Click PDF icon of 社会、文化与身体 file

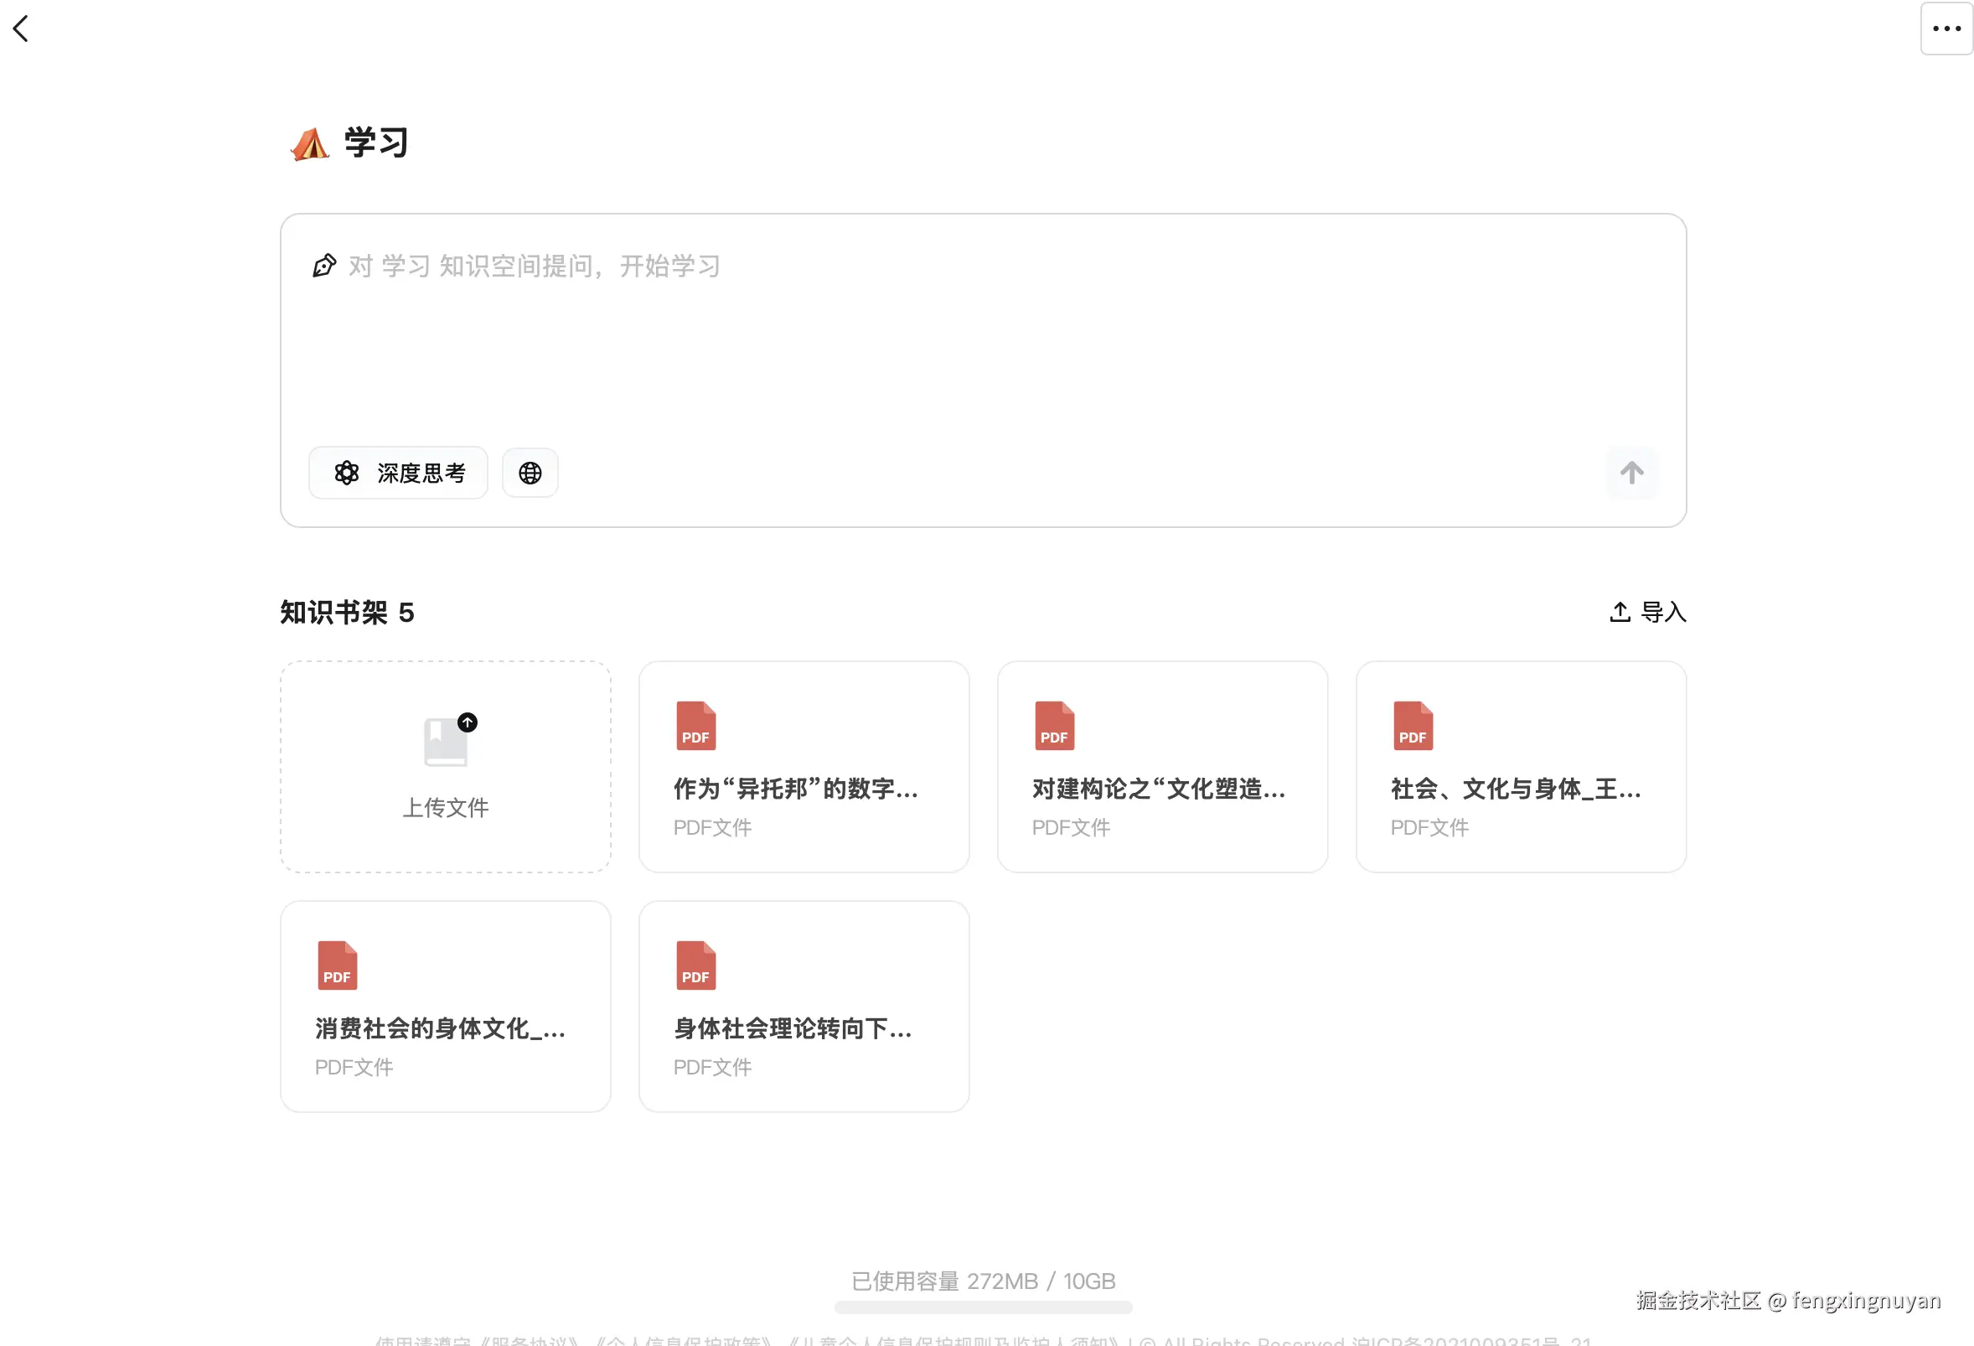(x=1413, y=726)
